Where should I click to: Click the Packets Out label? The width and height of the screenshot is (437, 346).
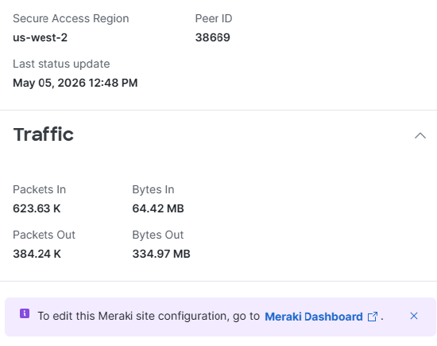pyautogui.click(x=44, y=235)
